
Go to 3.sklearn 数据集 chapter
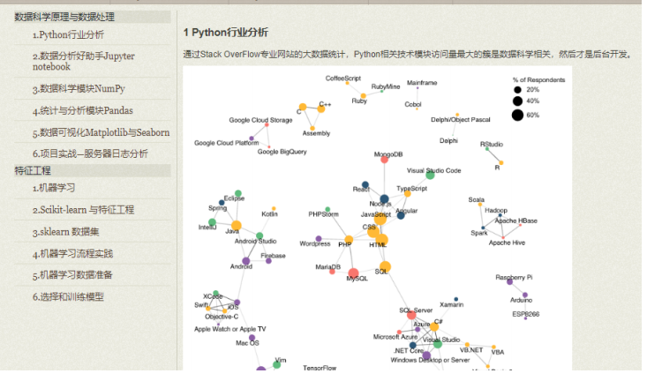[x=66, y=232]
